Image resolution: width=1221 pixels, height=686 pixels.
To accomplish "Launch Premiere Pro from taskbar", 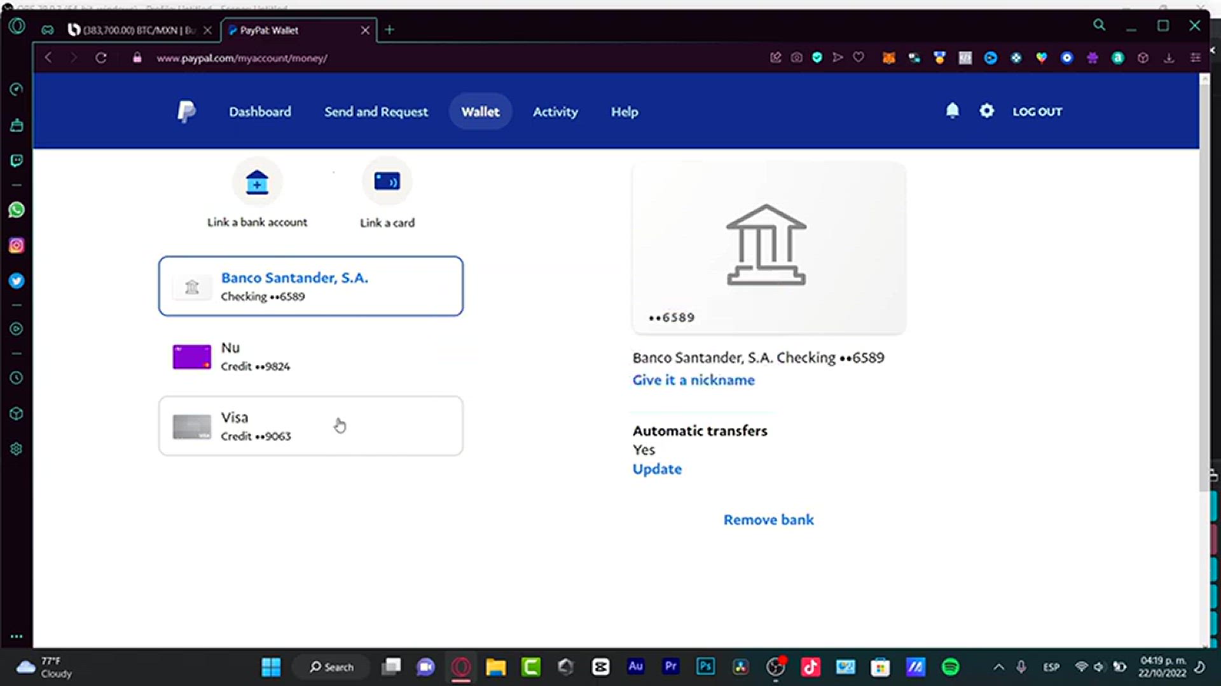I will [x=670, y=667].
